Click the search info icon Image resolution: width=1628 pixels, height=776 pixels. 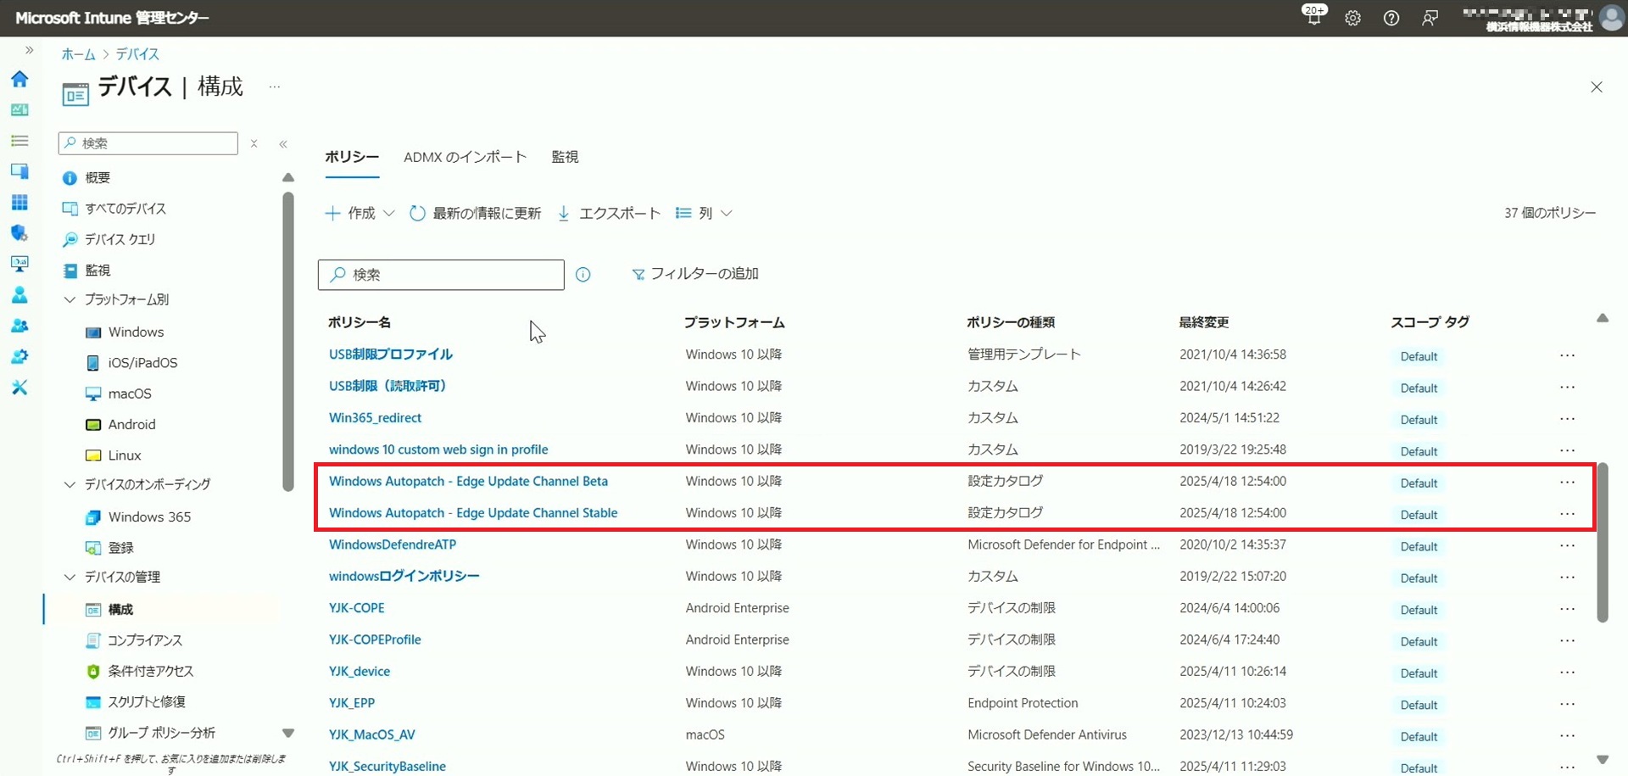click(583, 275)
